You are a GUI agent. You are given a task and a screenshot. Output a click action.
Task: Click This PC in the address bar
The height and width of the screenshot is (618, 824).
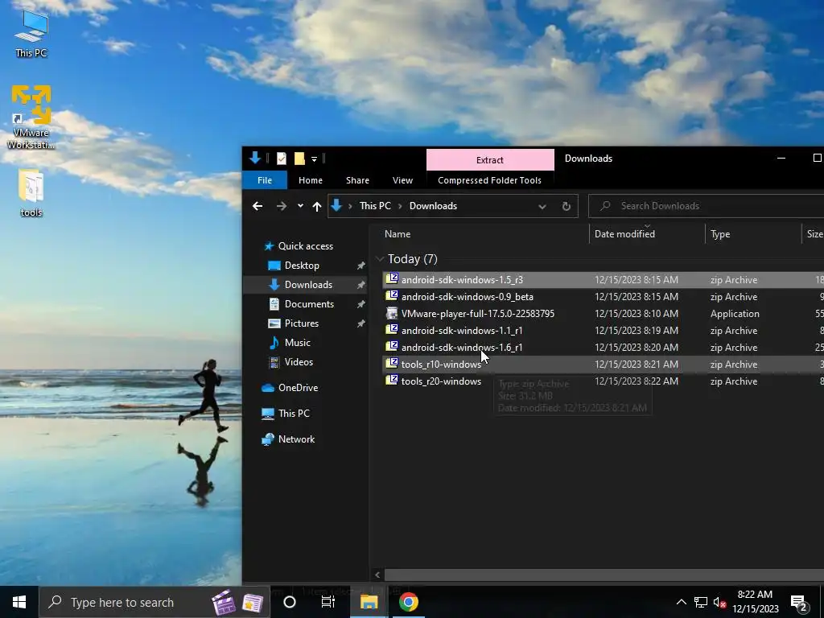(375, 206)
